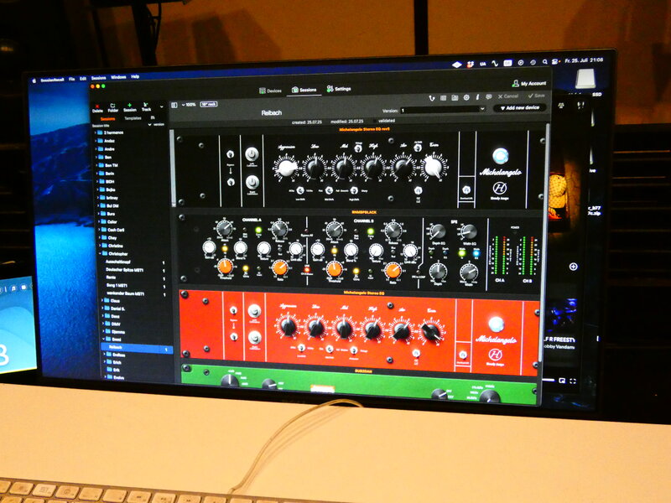The image size is (671, 503).
Task: Click the session list scrollbar
Action: tap(173, 168)
